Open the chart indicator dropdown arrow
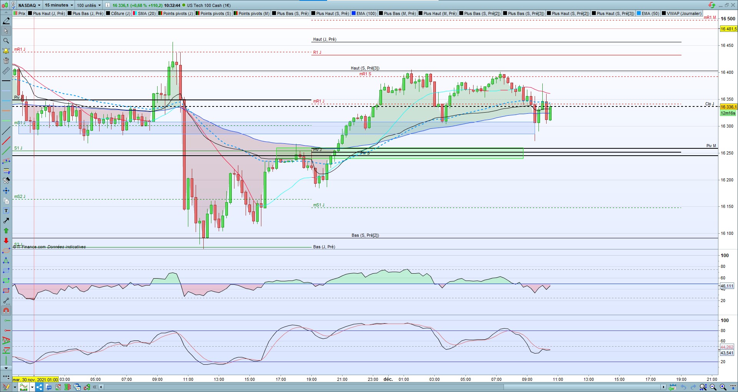 (x=32, y=387)
